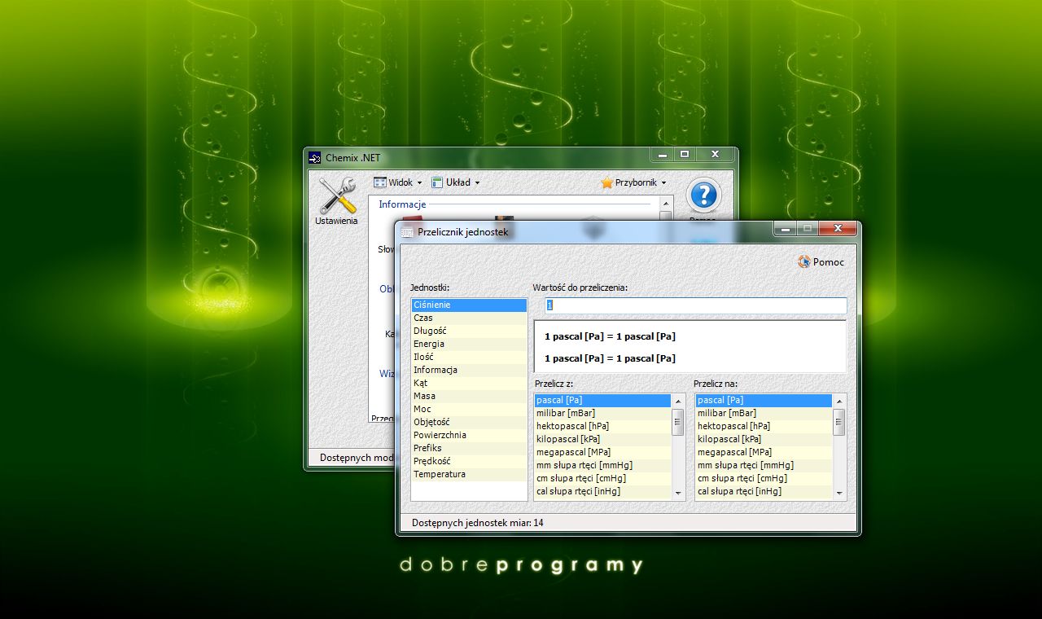
Task: Choose mm słupa rtęci [mmHg] in Przelicz z
Action: [602, 465]
